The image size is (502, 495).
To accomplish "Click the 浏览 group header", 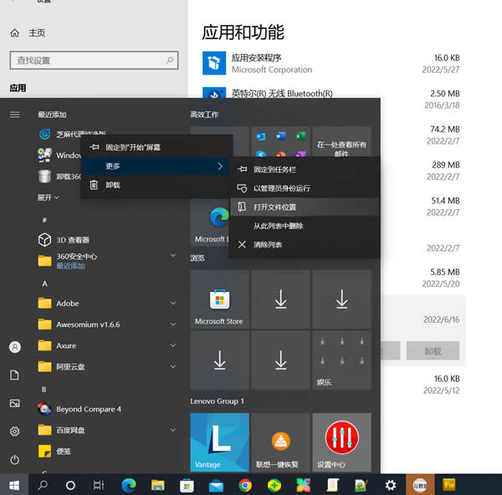I will 197,258.
